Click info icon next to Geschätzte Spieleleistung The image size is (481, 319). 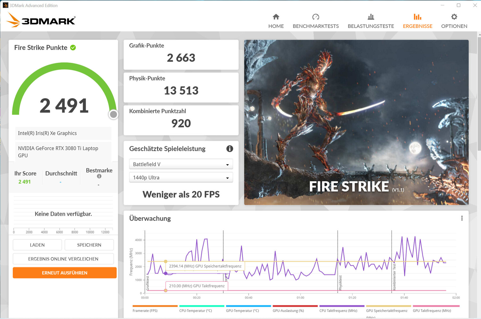[230, 149]
